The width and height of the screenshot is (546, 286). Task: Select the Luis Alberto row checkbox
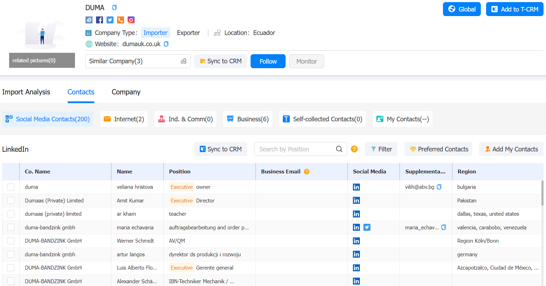click(x=11, y=268)
